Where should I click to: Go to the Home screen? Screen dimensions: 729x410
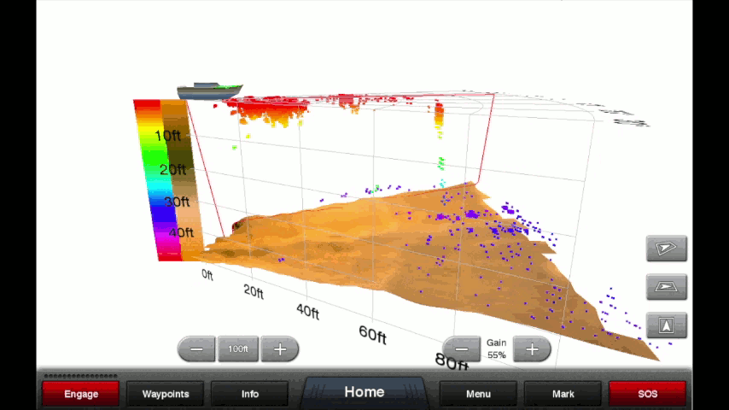point(364,392)
